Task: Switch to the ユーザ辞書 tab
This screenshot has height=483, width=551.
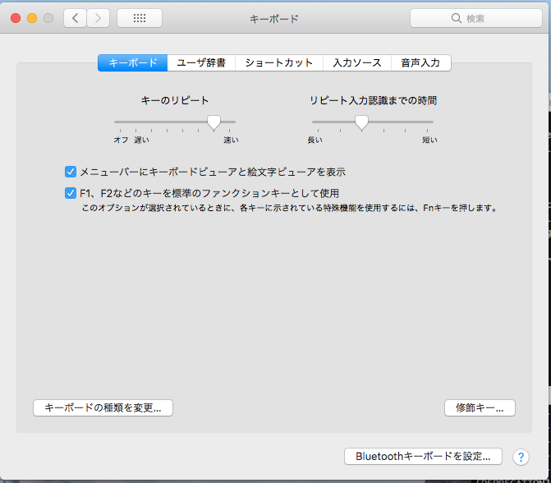Action: point(201,63)
